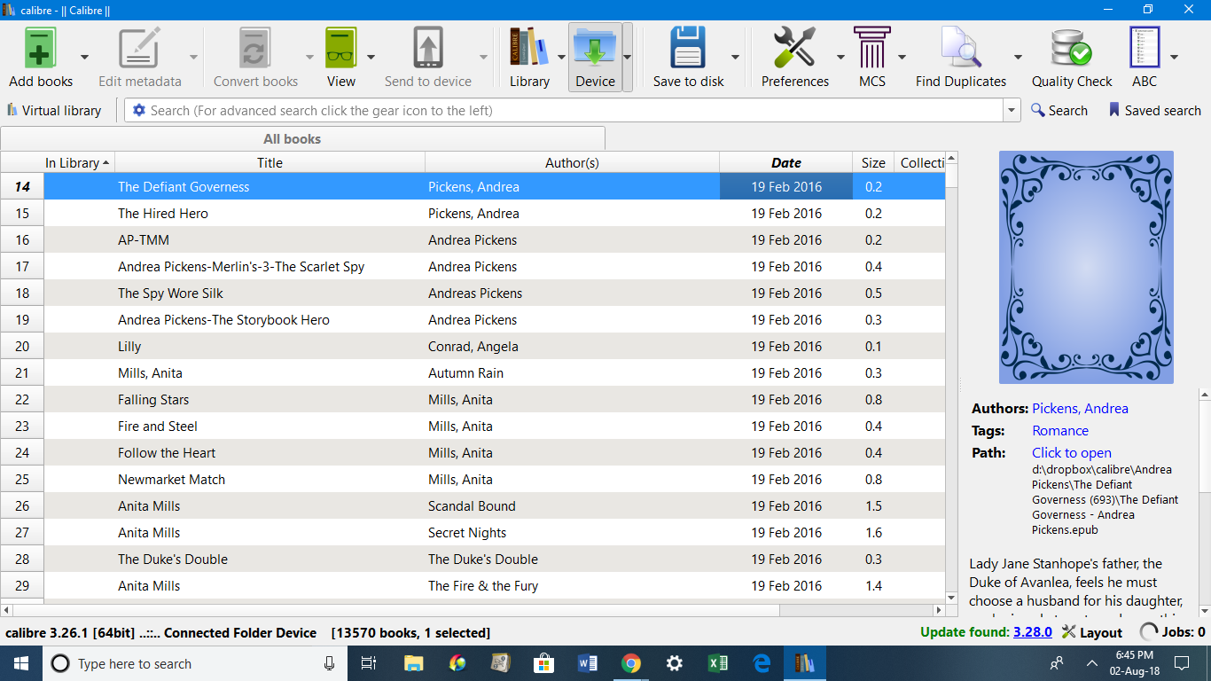This screenshot has height=681, width=1211.
Task: Run Find Duplicates plugin
Action: (961, 47)
